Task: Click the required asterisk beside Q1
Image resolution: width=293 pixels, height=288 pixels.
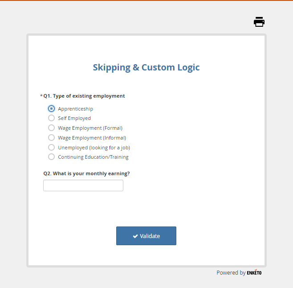Action: 41,96
